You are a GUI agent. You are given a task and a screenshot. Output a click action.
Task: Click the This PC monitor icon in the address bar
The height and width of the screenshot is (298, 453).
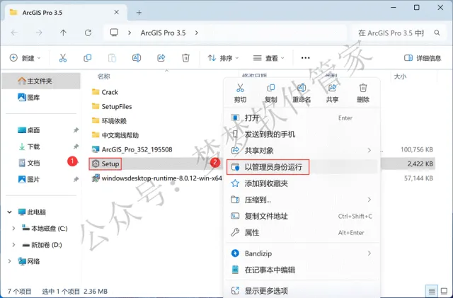point(114,33)
